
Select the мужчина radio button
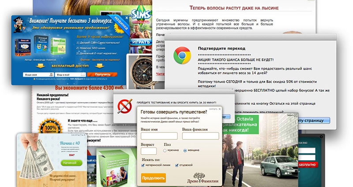165,150
